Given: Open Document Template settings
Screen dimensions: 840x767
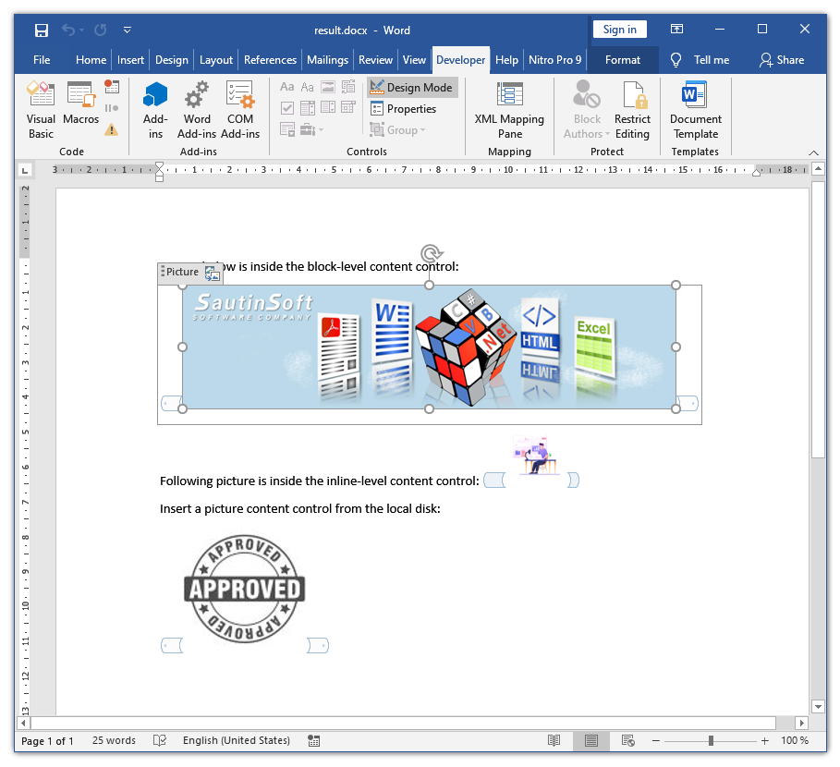Looking at the screenshot, I should pos(695,109).
